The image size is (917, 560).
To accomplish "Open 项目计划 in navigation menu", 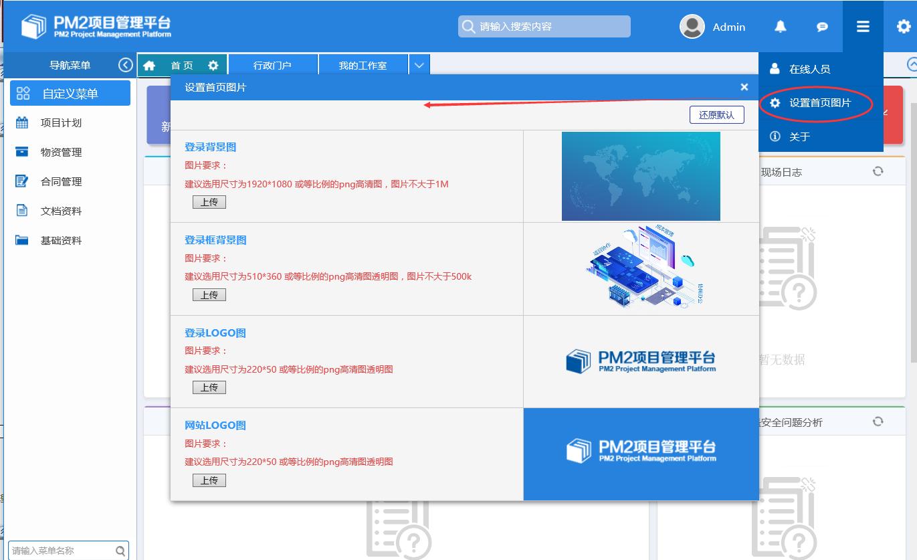I will [61, 123].
